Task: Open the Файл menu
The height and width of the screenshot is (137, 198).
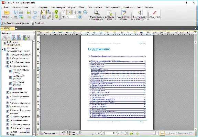Action: [6, 7]
